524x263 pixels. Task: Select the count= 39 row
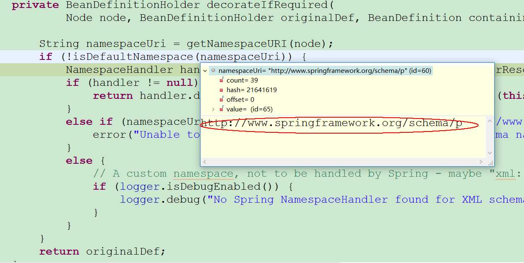click(x=242, y=80)
